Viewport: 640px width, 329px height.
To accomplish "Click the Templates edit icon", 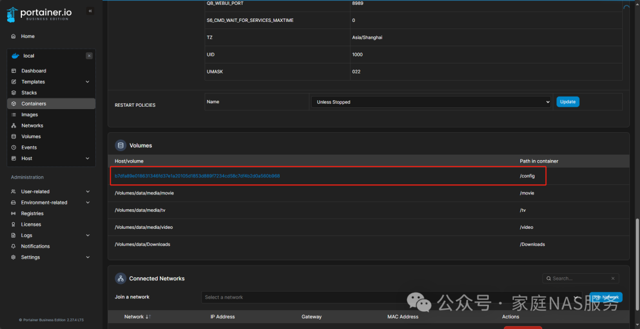I will pyautogui.click(x=14, y=82).
